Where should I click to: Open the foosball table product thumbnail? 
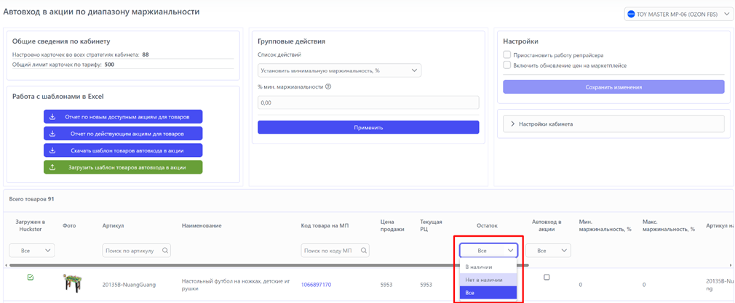[x=71, y=283]
